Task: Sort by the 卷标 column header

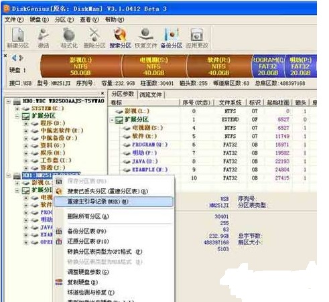Action: tap(145, 103)
